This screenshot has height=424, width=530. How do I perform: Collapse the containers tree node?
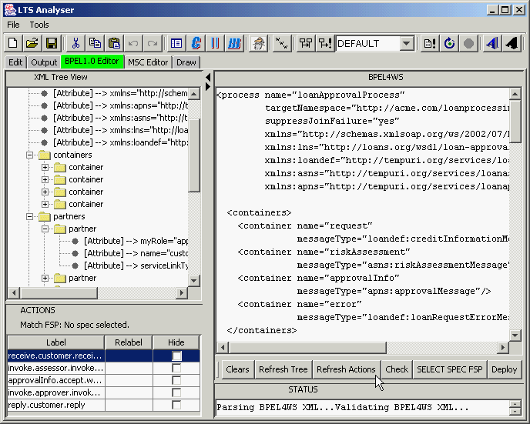pos(30,155)
